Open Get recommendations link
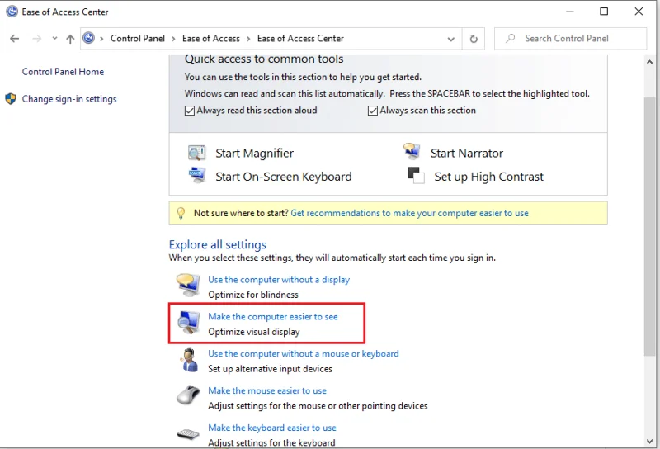The height and width of the screenshot is (449, 660). pos(409,213)
